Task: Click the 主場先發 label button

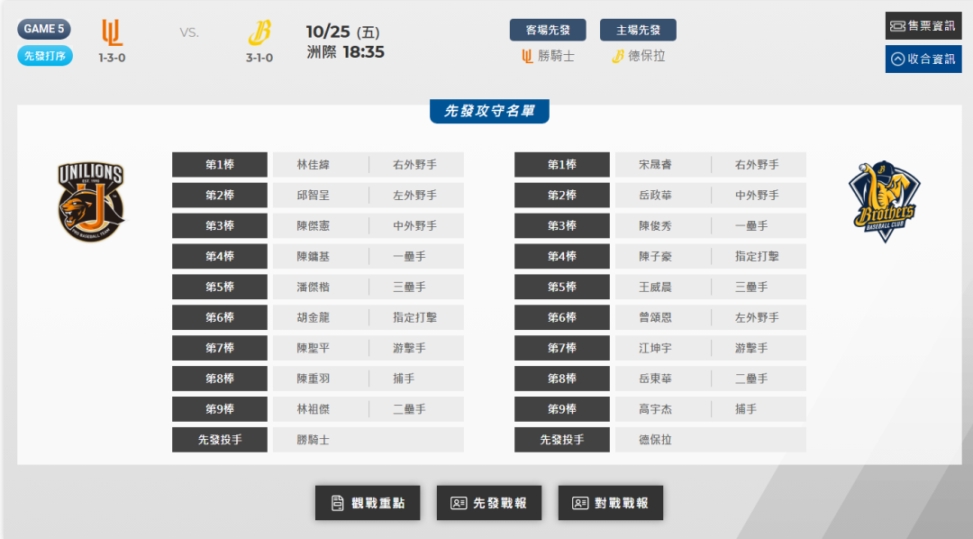Action: (x=638, y=30)
